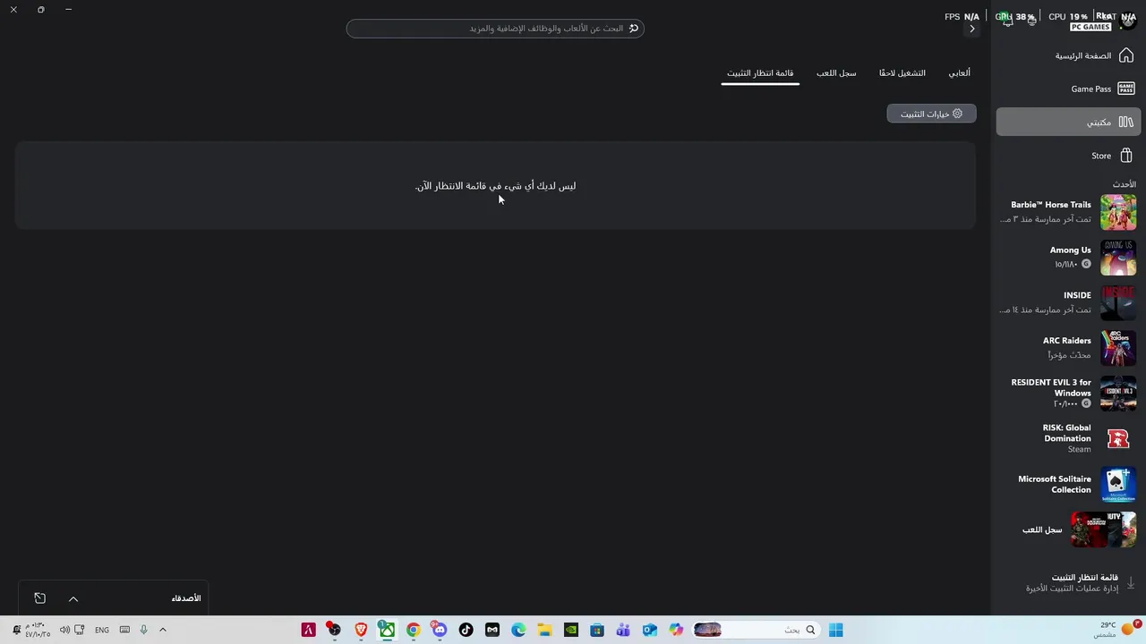Open Xbox app icon on the taskbar
1146x644 pixels.
387,630
